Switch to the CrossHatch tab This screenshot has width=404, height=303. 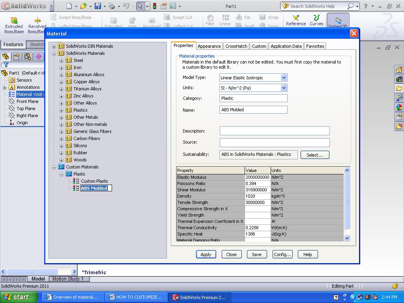pos(236,46)
